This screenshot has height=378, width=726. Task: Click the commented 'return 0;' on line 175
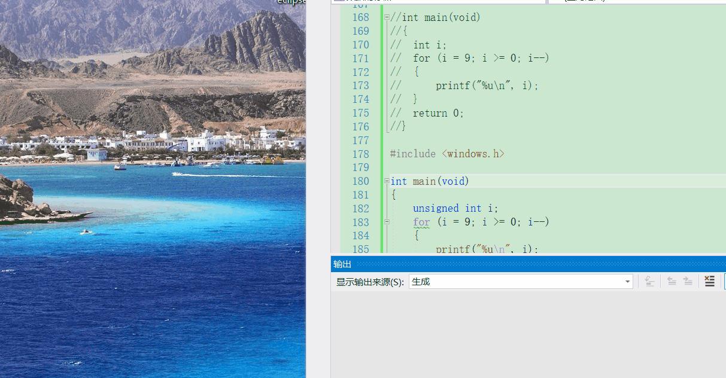coord(438,113)
